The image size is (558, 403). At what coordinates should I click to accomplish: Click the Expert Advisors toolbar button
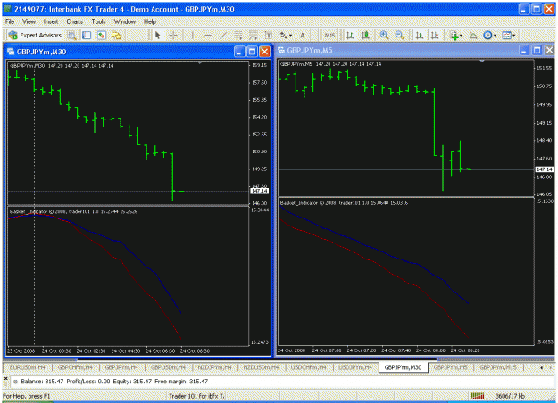[x=35, y=35]
